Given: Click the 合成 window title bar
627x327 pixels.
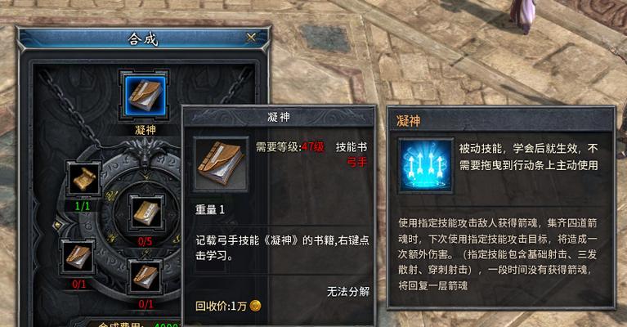Looking at the screenshot, I should click(143, 38).
